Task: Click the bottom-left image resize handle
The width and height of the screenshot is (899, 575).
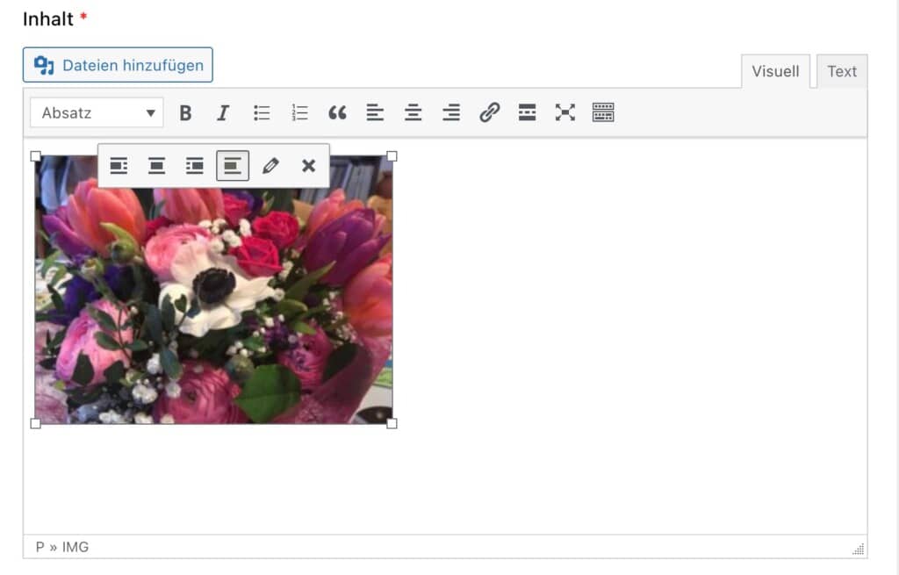Action: pyautogui.click(x=35, y=424)
